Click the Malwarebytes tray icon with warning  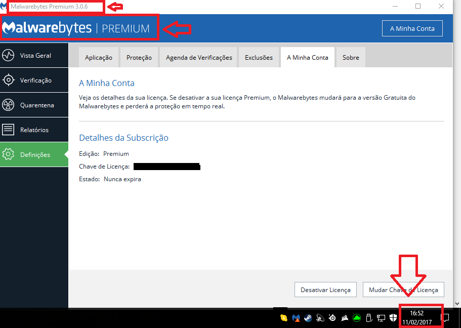pos(296,318)
